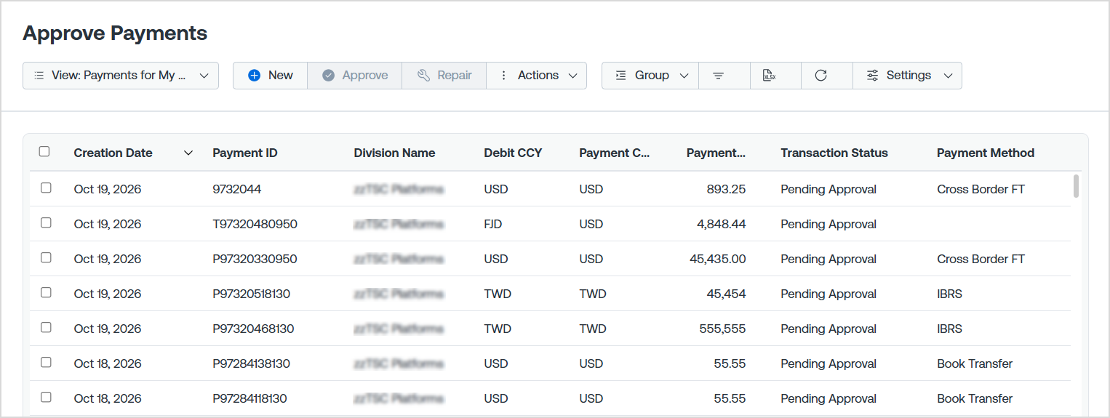1110x418 pixels.
Task: Click payment ID P97284138130
Action: click(251, 364)
